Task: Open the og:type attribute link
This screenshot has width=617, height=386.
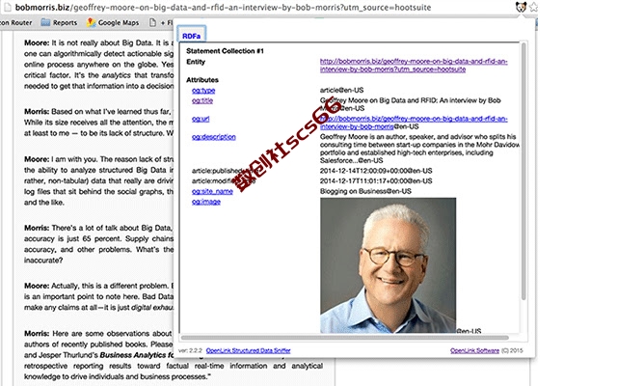Action: coord(203,90)
